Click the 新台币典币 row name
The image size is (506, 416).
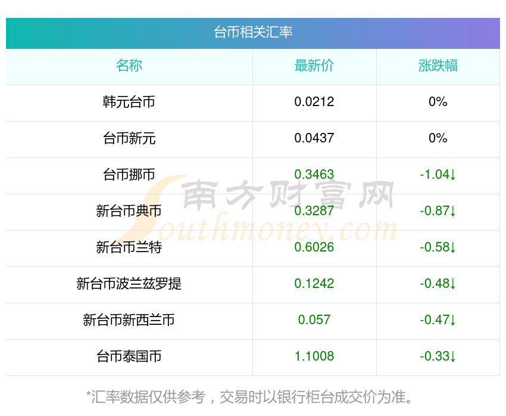129,211
